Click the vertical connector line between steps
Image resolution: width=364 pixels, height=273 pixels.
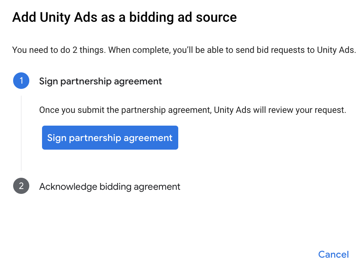(21, 131)
